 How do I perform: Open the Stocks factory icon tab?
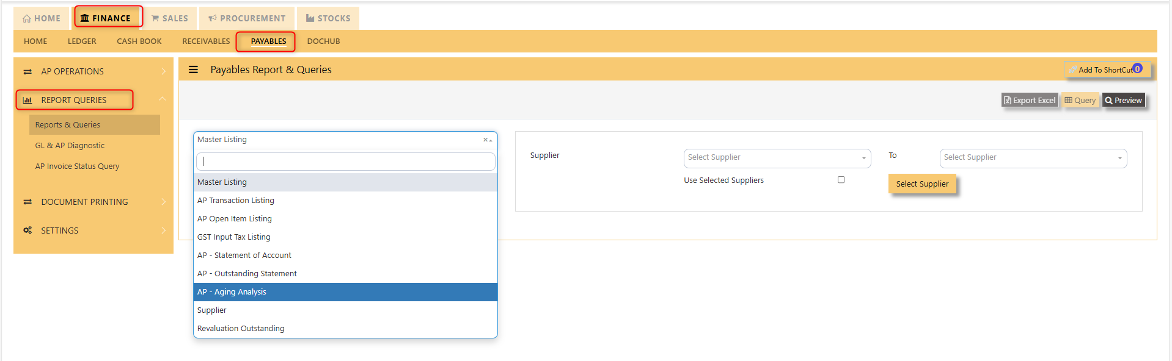click(x=310, y=18)
